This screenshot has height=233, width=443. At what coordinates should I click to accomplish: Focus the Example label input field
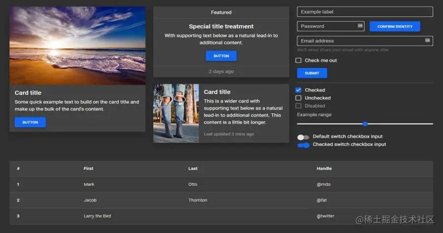[365, 12]
